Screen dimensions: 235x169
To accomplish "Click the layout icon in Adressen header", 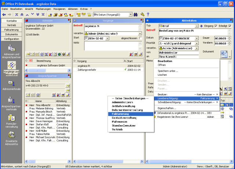I will tap(69, 20).
